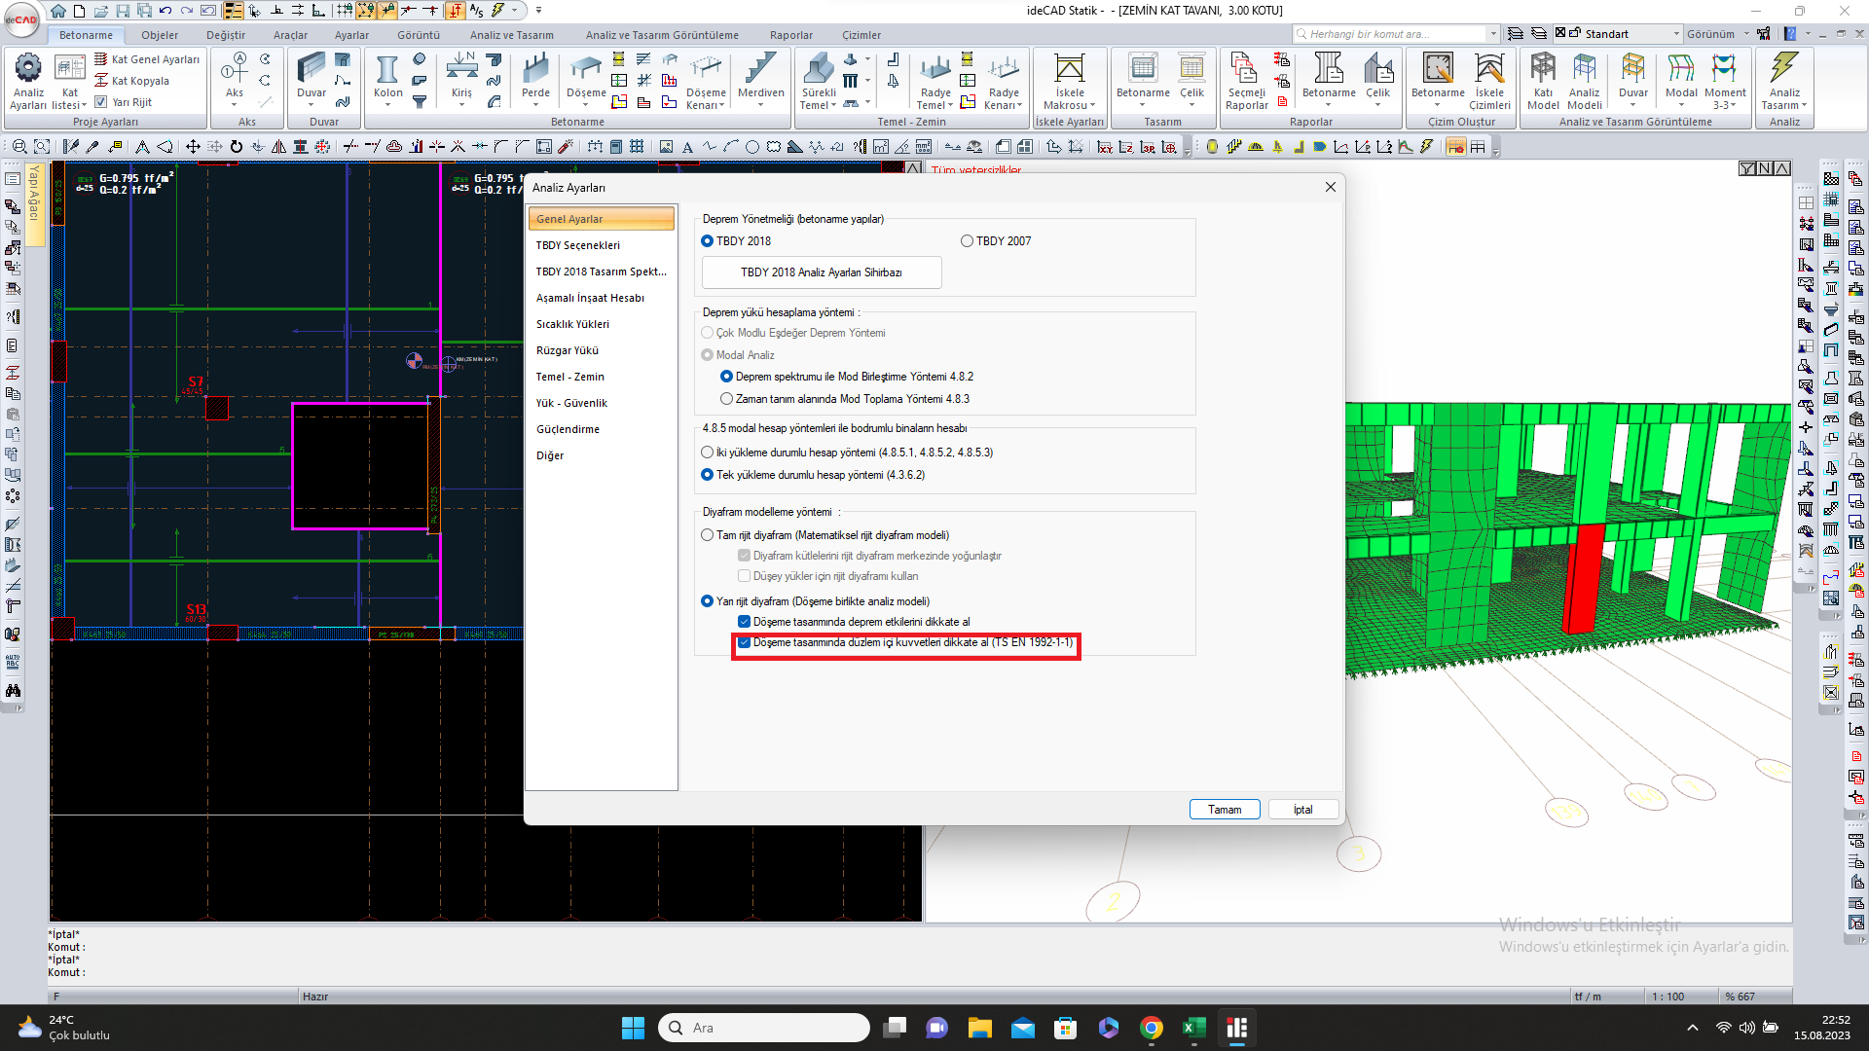Select Tam rijit diyafram option

point(708,535)
